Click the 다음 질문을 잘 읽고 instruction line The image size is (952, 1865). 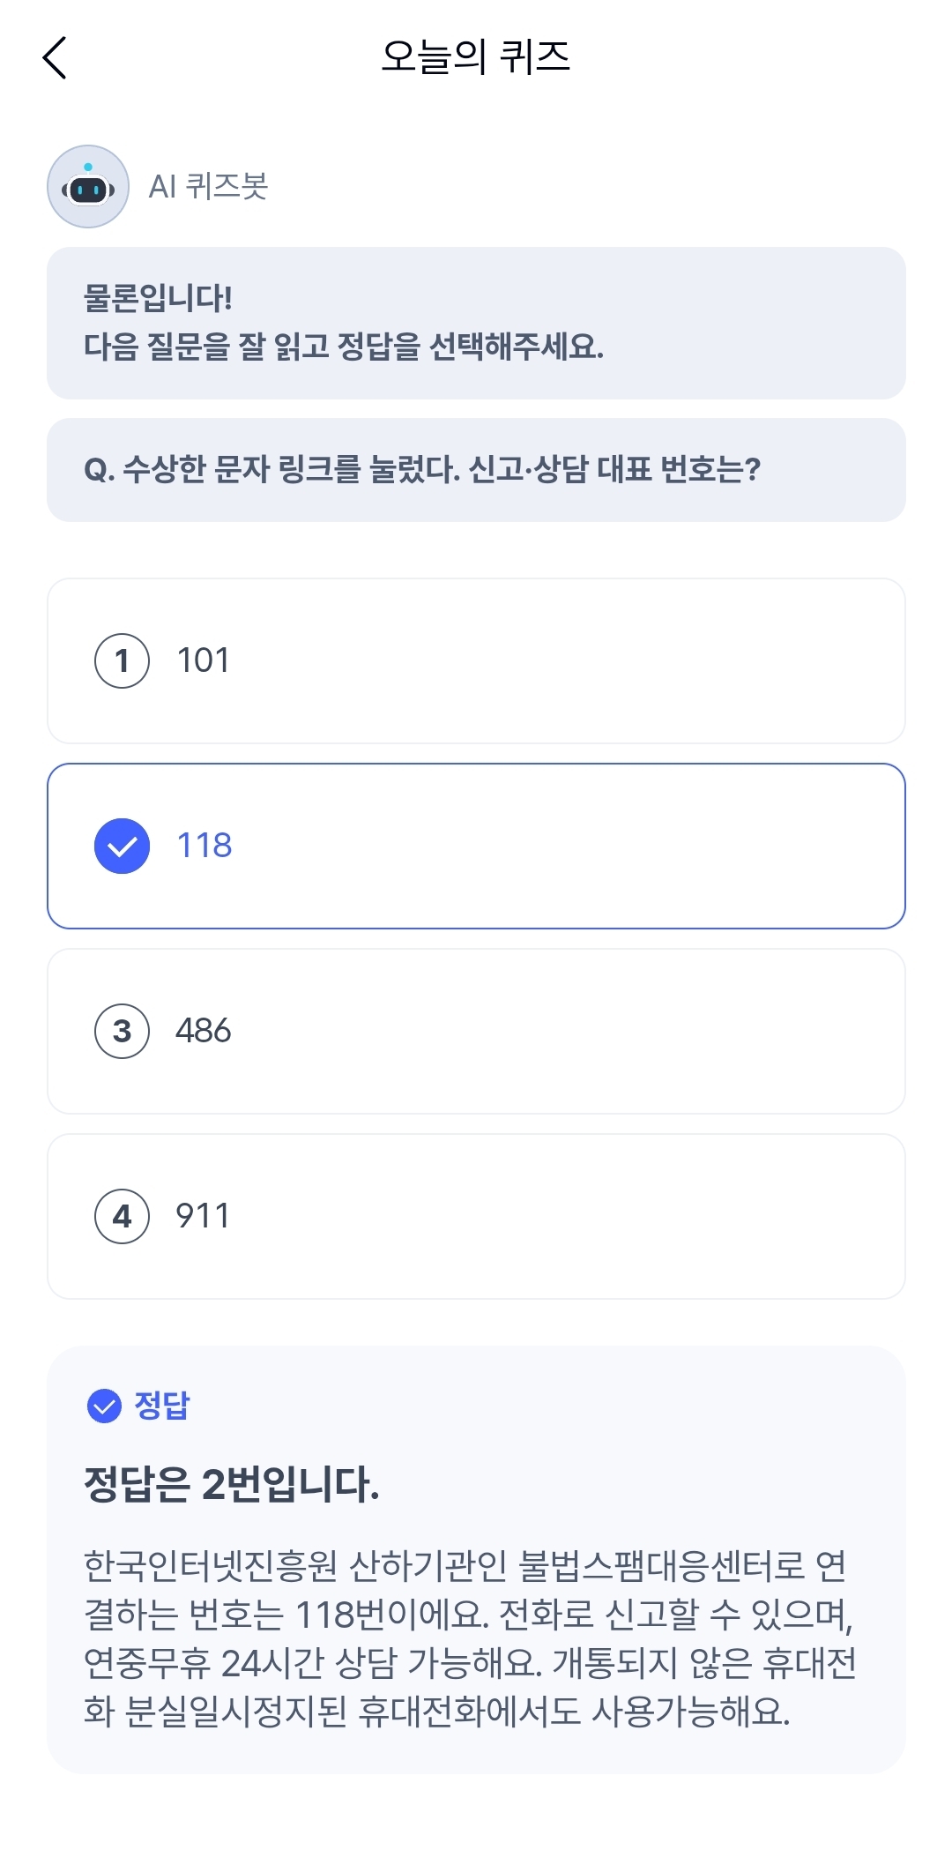(x=344, y=347)
